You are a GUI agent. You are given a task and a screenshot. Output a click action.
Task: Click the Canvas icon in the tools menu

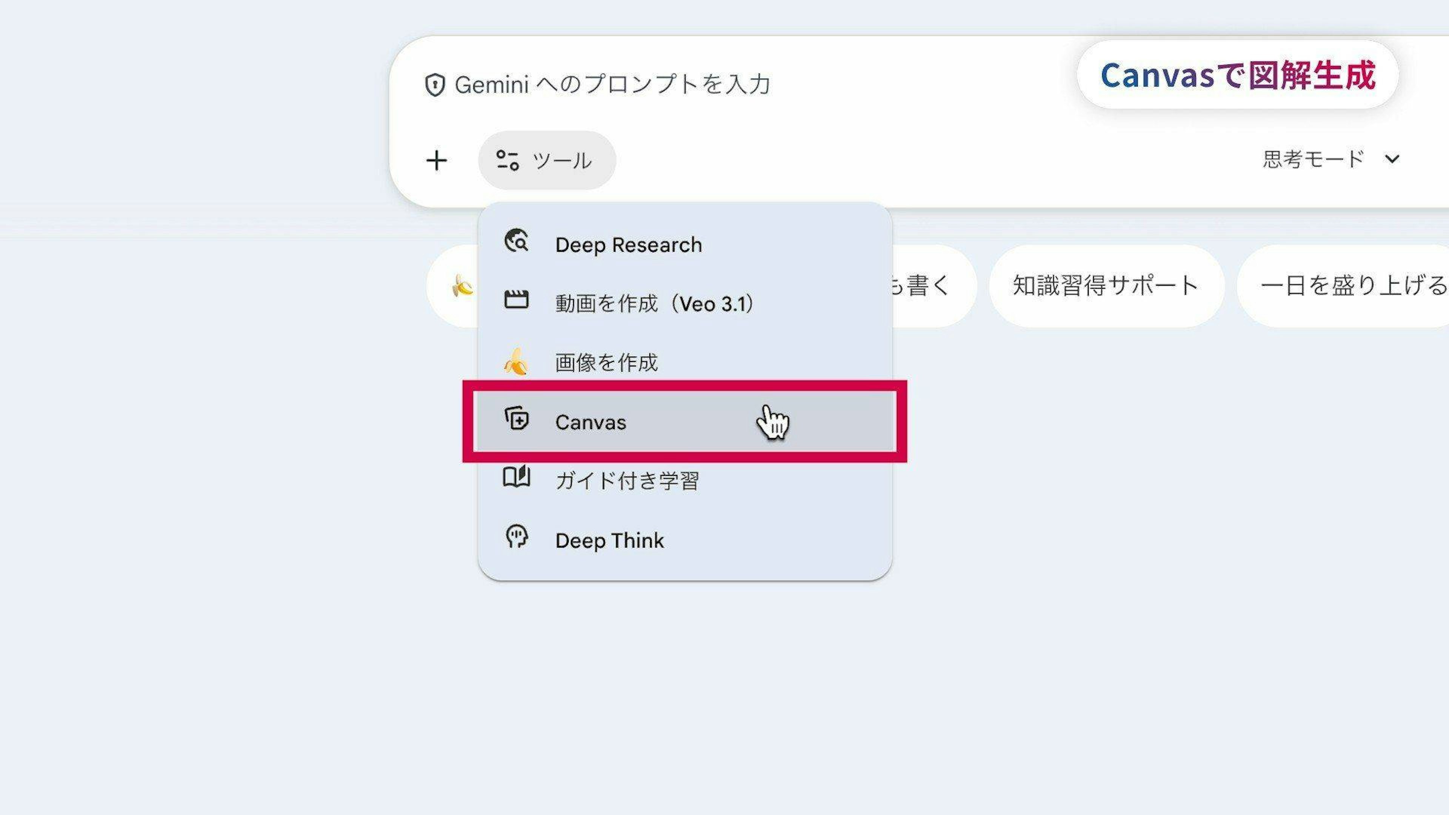pos(516,419)
